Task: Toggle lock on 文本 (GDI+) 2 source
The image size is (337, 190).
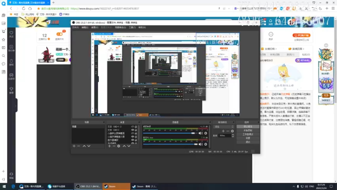Action: pos(136,127)
